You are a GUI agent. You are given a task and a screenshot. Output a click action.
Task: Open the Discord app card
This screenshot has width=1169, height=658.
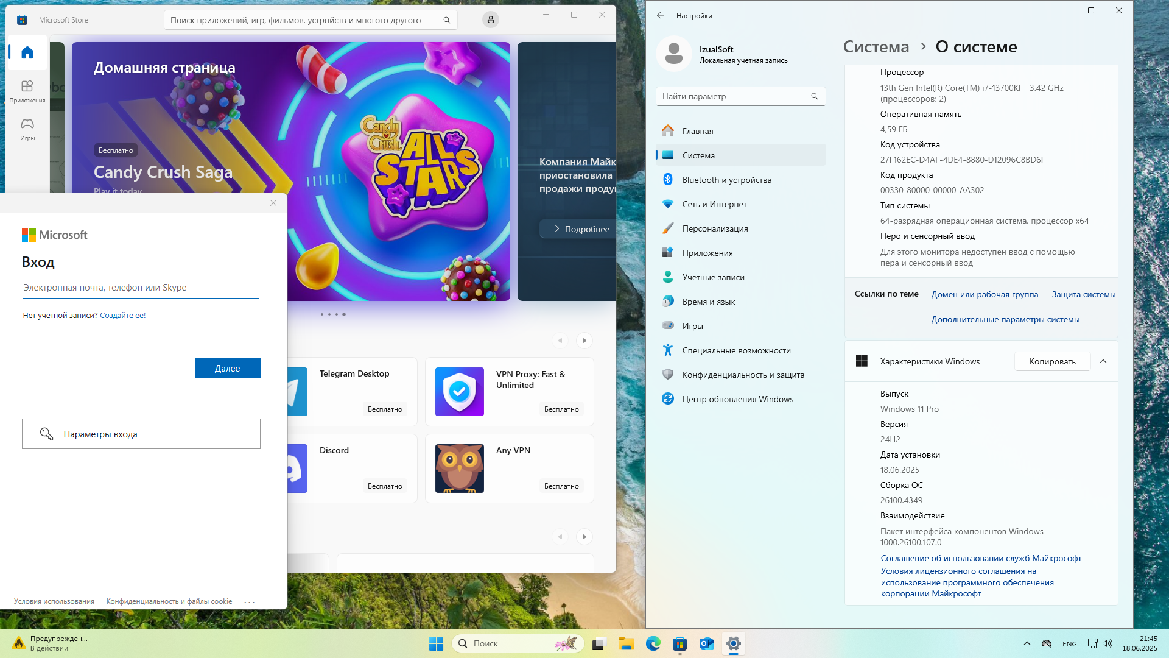point(352,469)
